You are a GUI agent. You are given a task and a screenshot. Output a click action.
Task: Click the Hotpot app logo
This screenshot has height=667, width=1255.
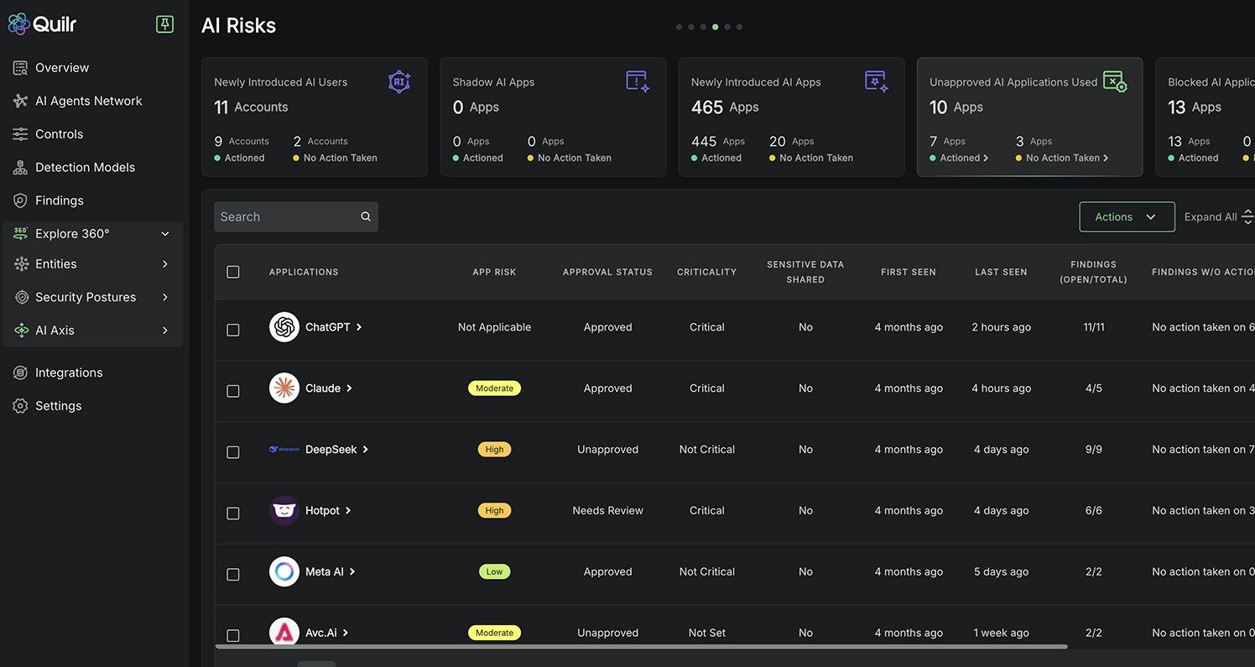(284, 510)
